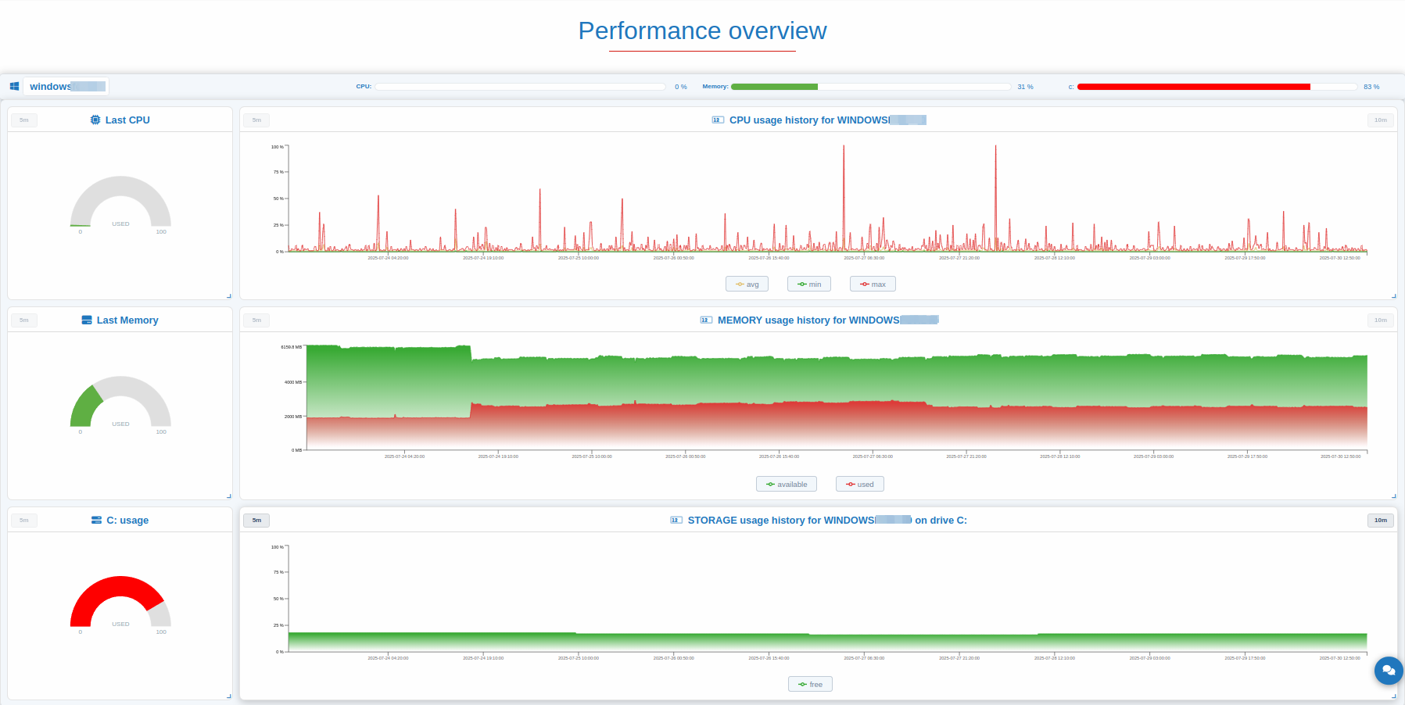Toggle the max series in CPU chart

pos(873,285)
